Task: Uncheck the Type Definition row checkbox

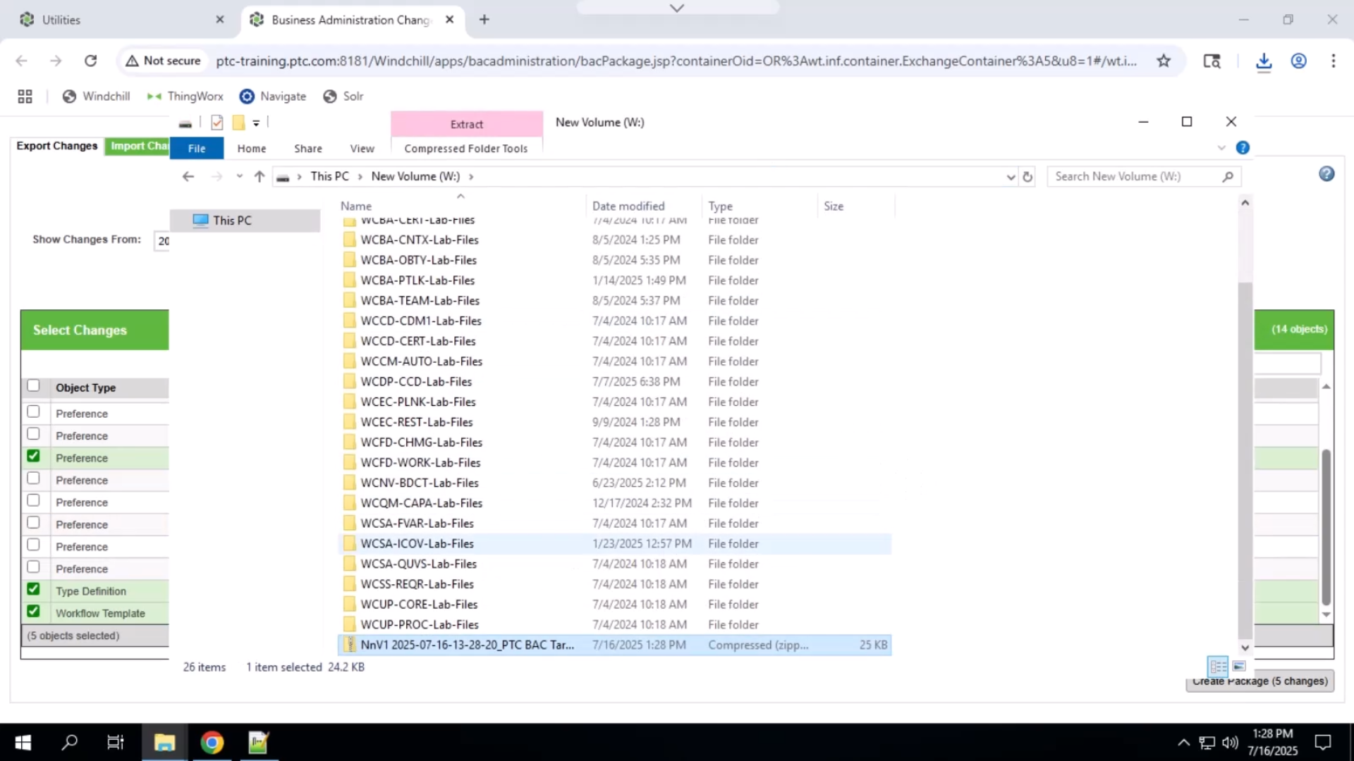Action: [x=33, y=590]
